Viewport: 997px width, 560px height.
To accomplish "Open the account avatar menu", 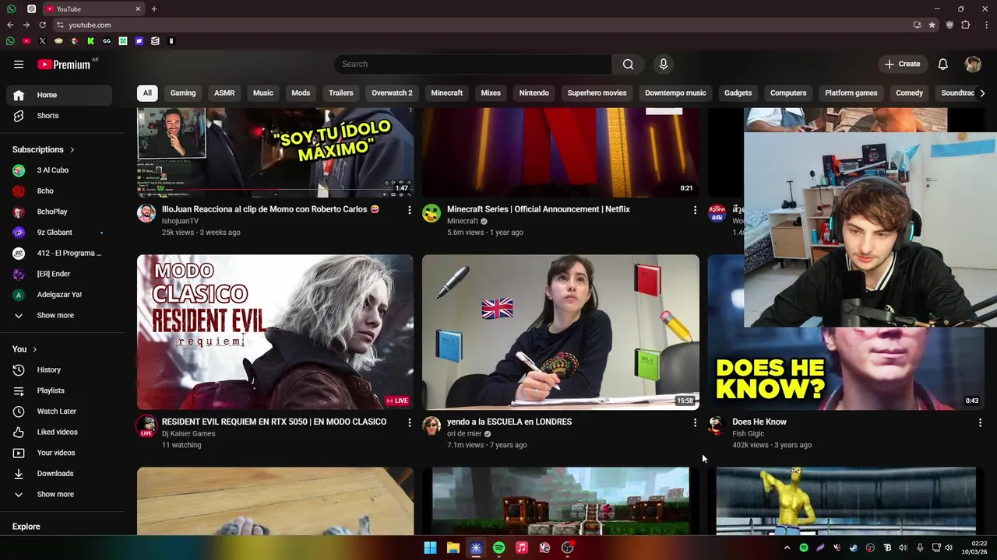I will coord(973,64).
